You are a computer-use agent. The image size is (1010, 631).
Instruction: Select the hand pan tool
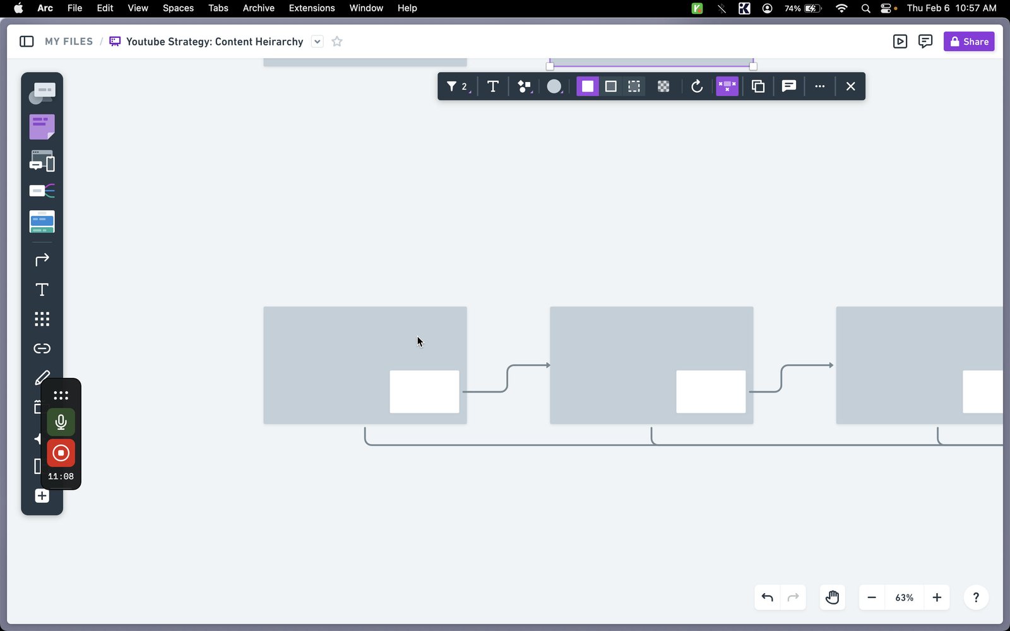[833, 598]
